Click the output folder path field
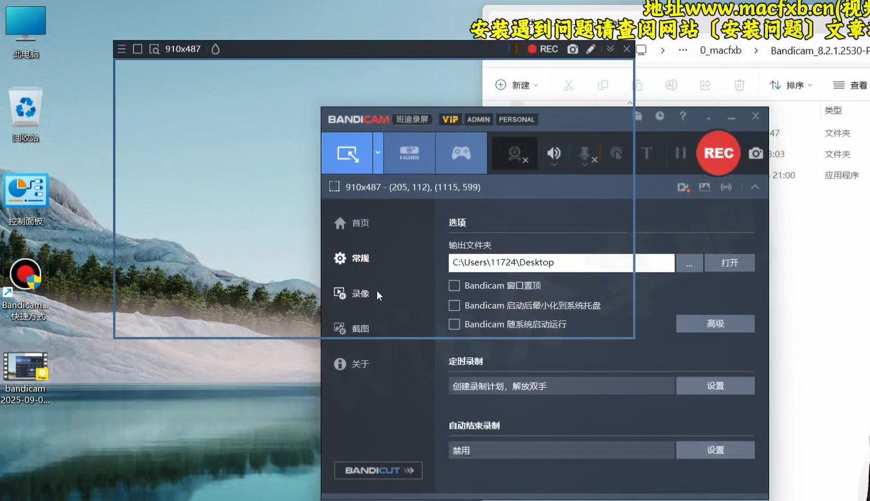The image size is (870, 501). tap(561, 263)
